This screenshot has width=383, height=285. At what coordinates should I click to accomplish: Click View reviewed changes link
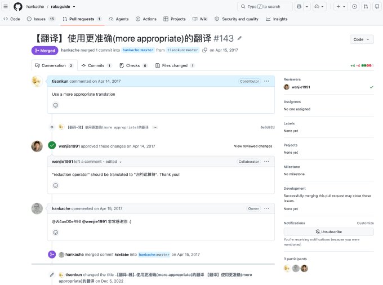coord(253,146)
